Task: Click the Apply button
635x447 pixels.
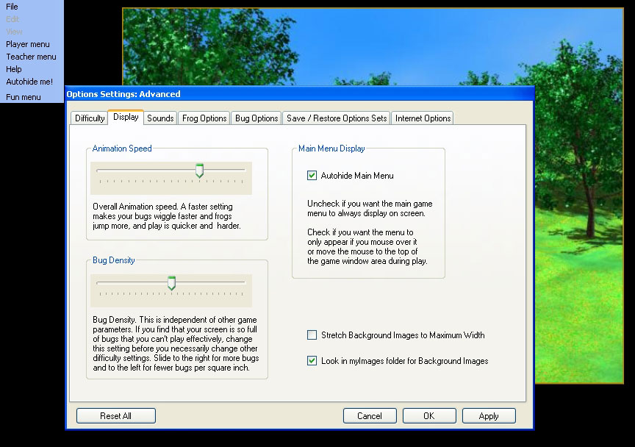Action: point(489,416)
